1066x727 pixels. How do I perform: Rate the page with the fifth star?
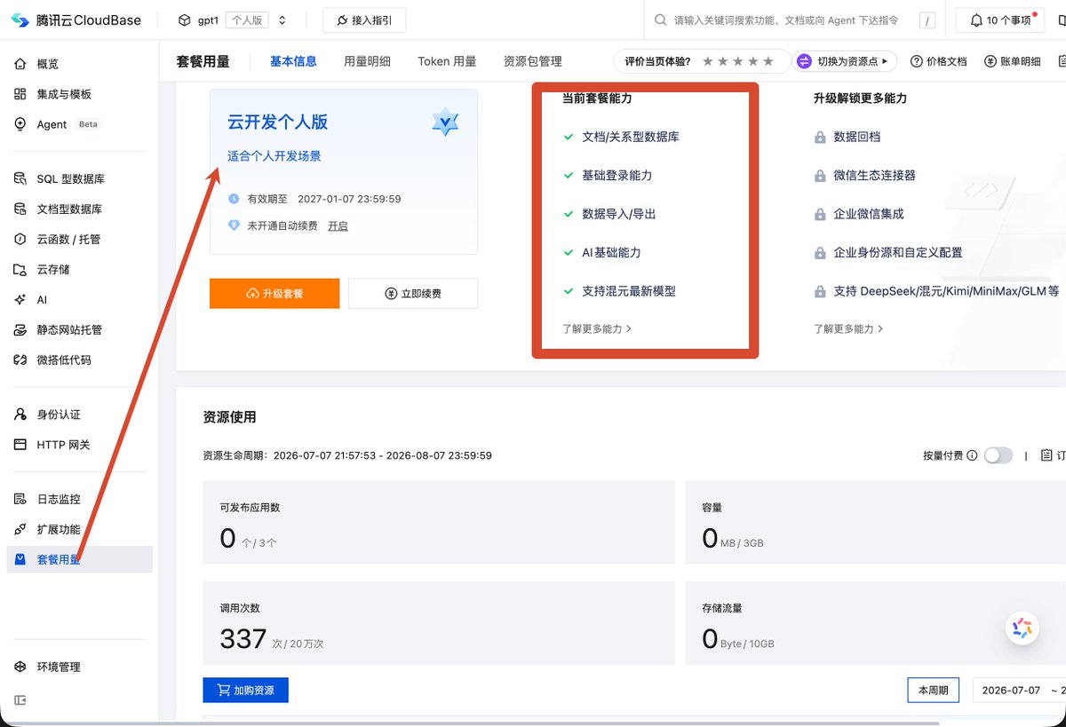[768, 61]
